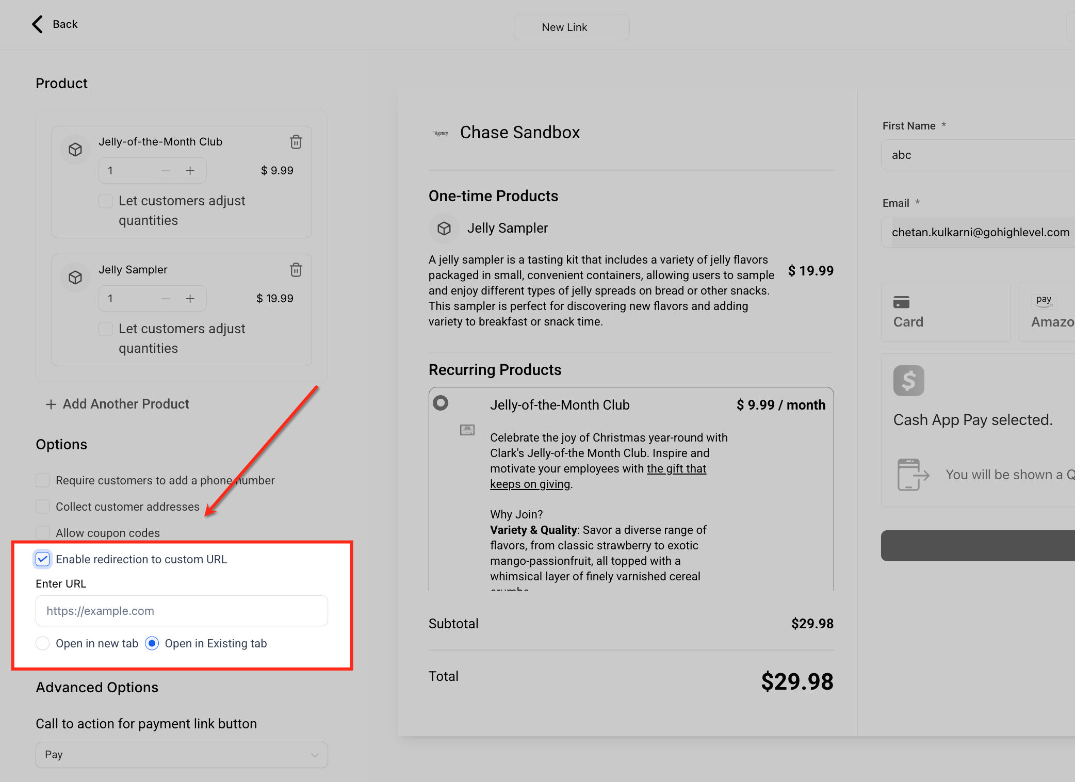Click the New Link title field
This screenshot has width=1075, height=782.
[571, 27]
